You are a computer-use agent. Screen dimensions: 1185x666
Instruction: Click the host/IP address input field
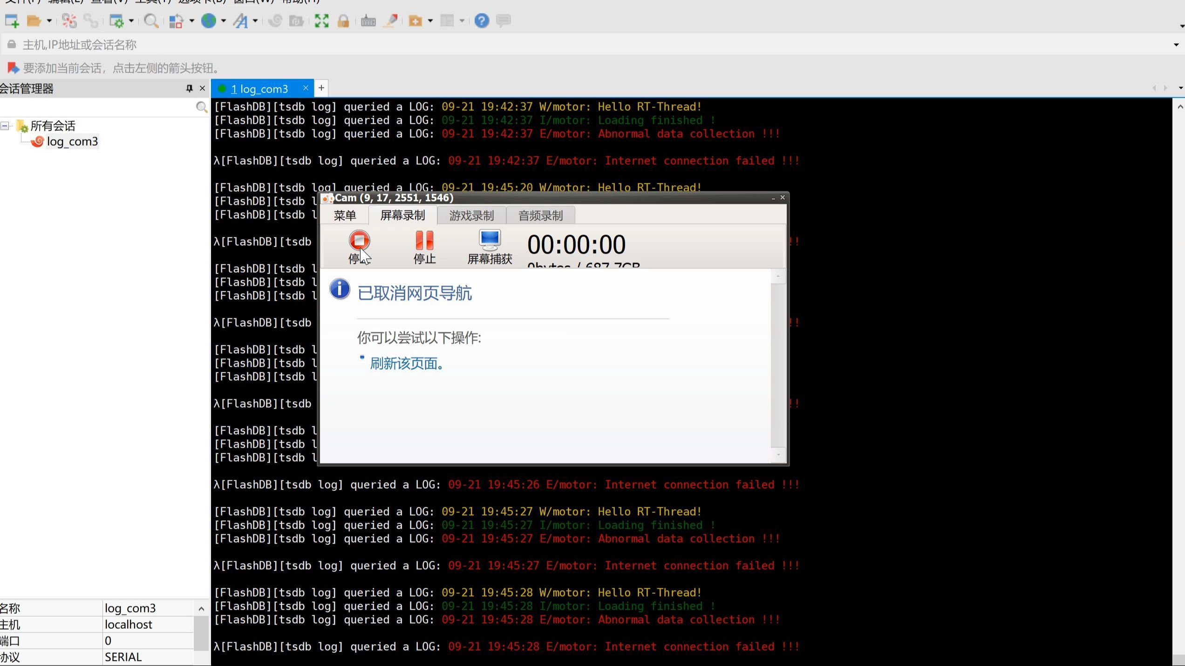coord(592,45)
